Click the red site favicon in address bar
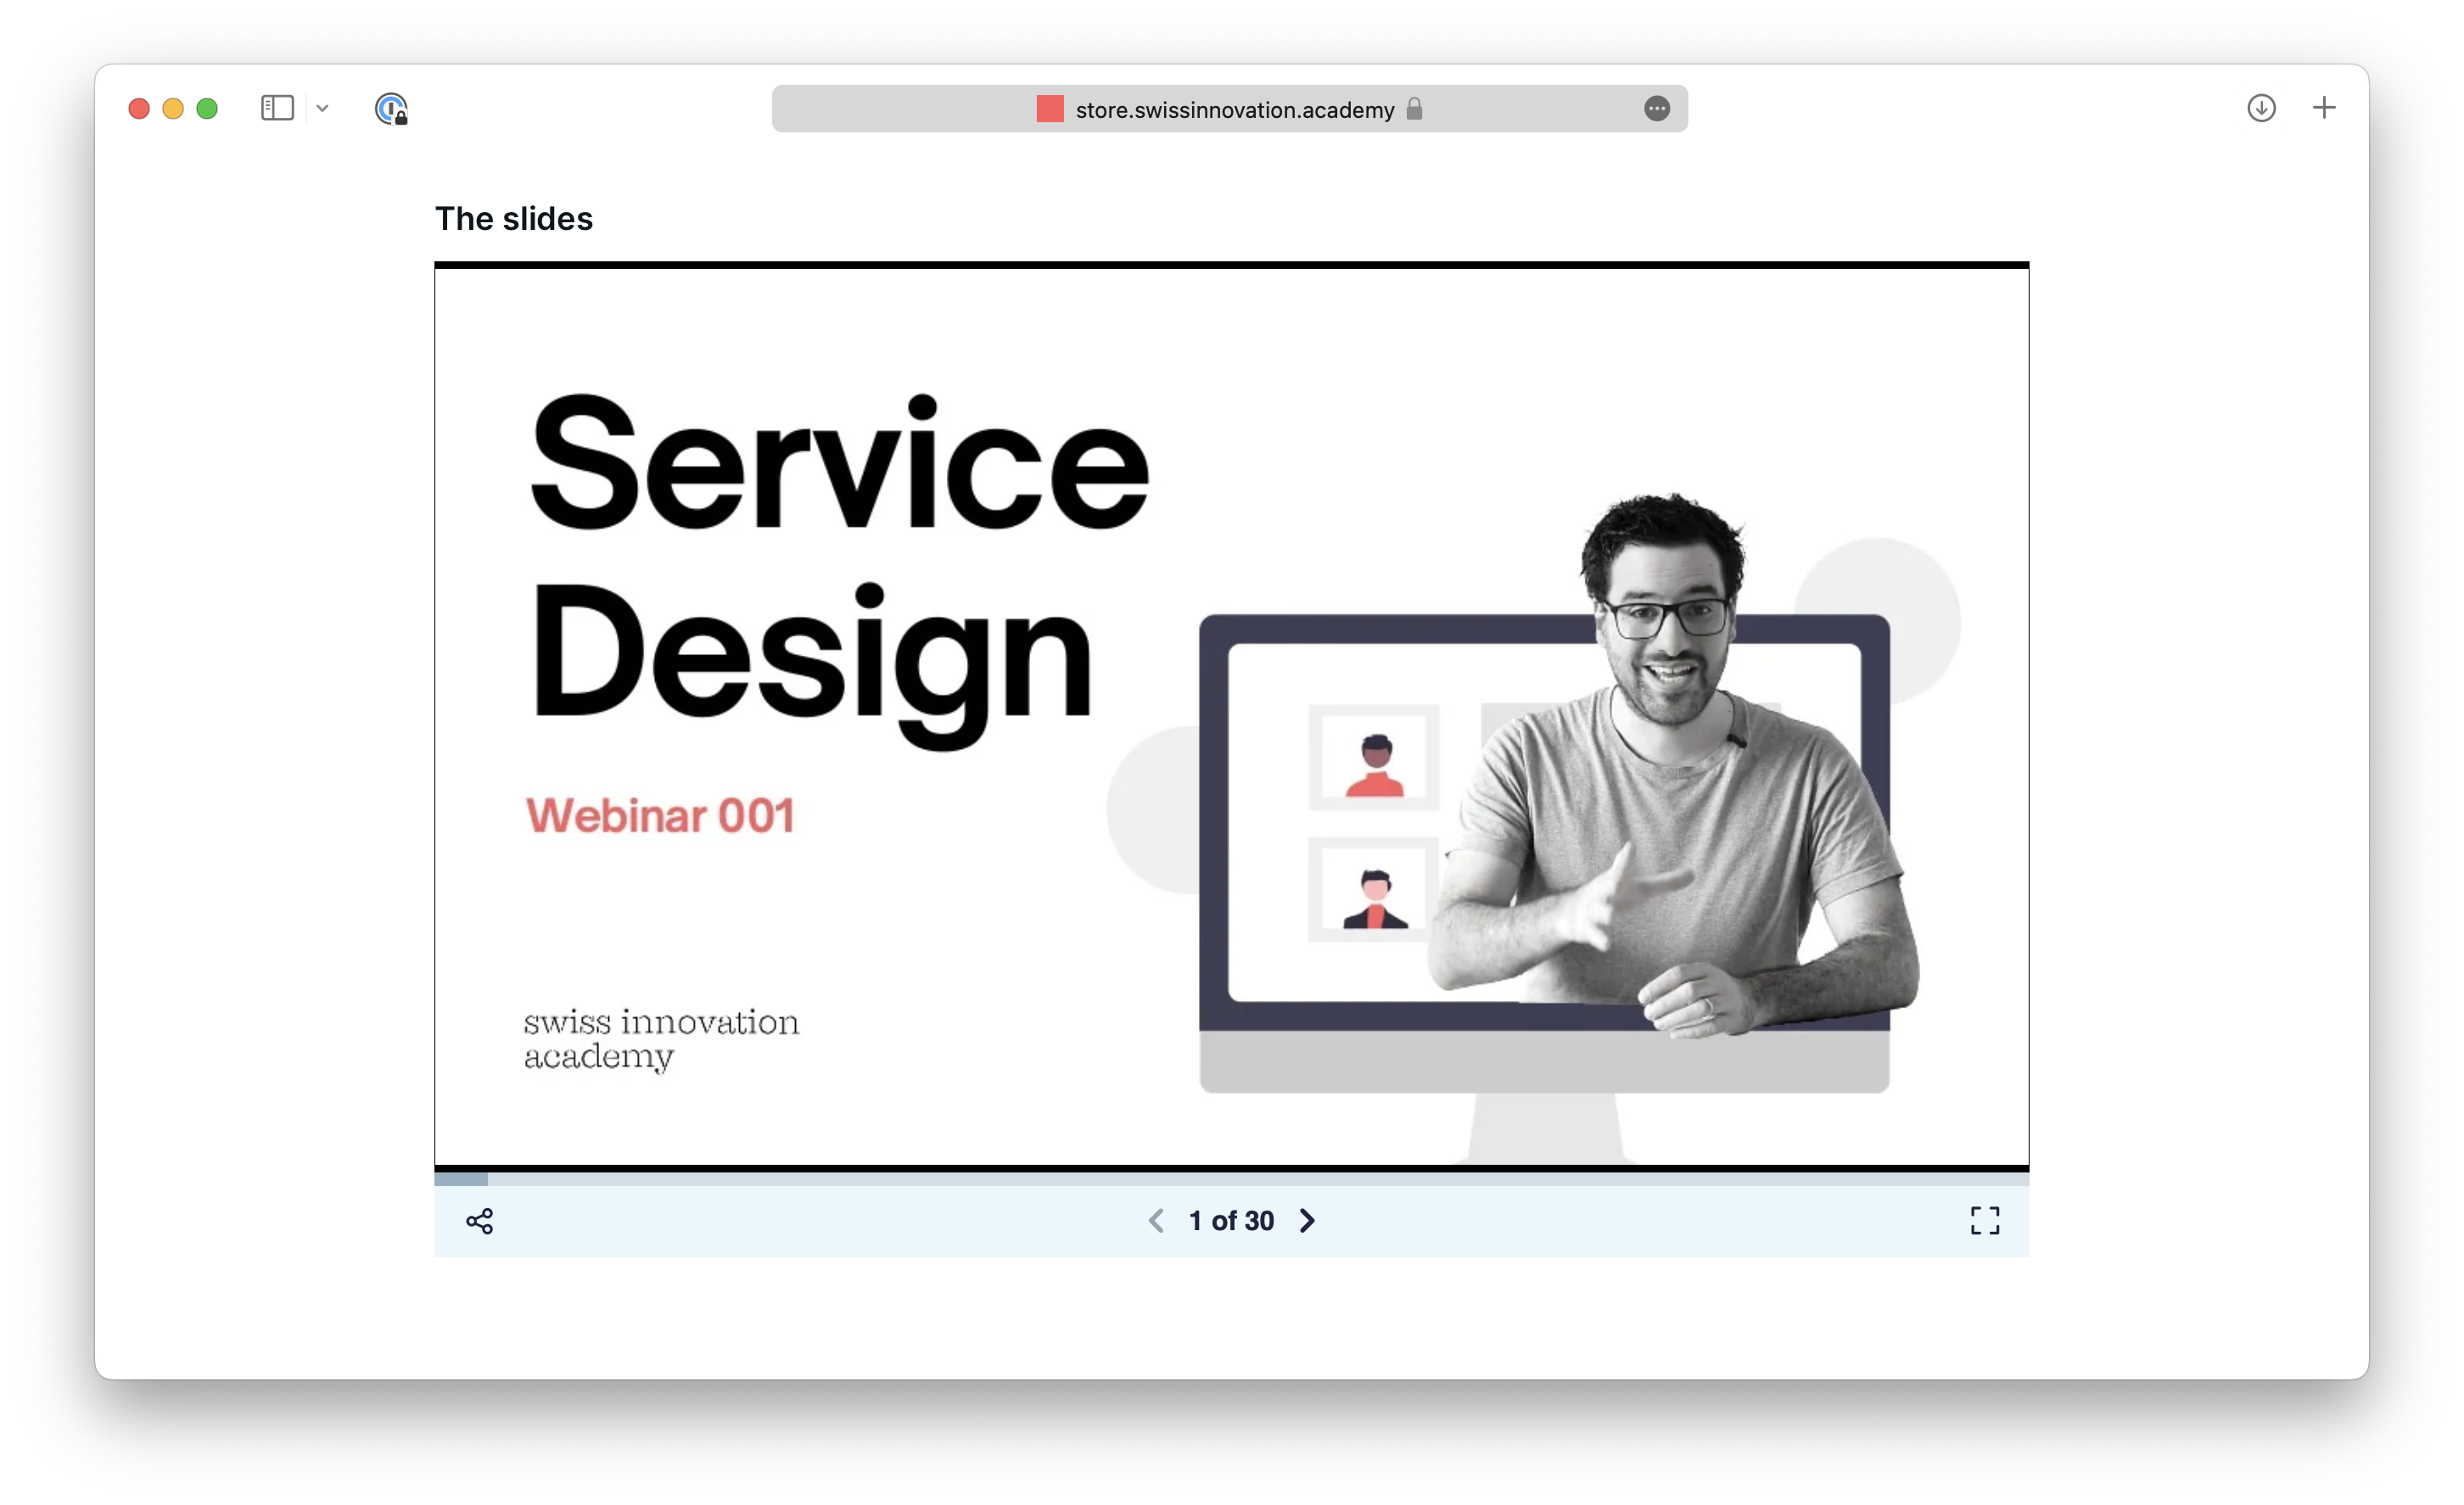 [x=1050, y=109]
